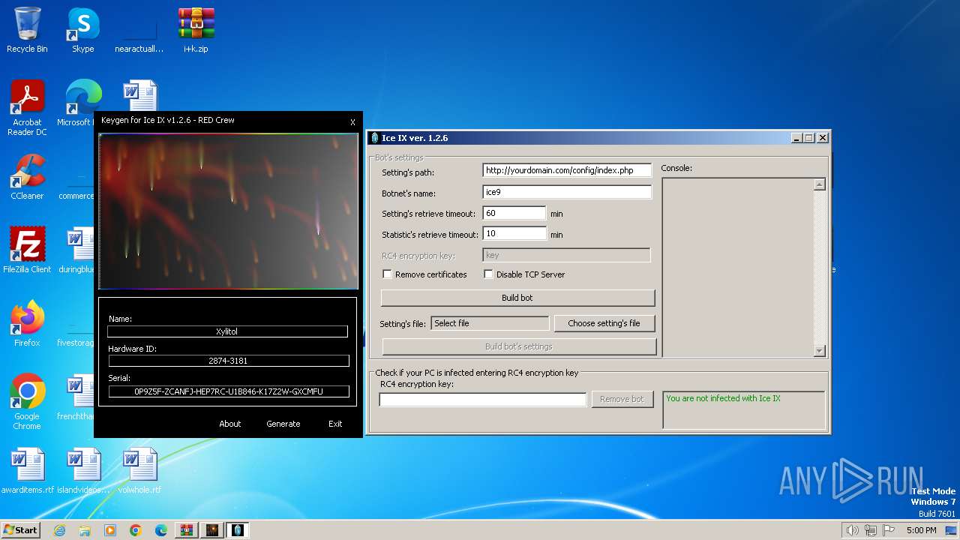The width and height of the screenshot is (960, 540).
Task: Open the FileZilla Client shortcut
Action: (27, 250)
